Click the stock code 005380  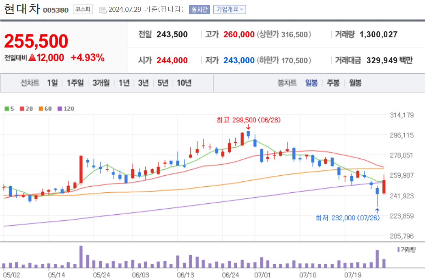[x=56, y=10]
